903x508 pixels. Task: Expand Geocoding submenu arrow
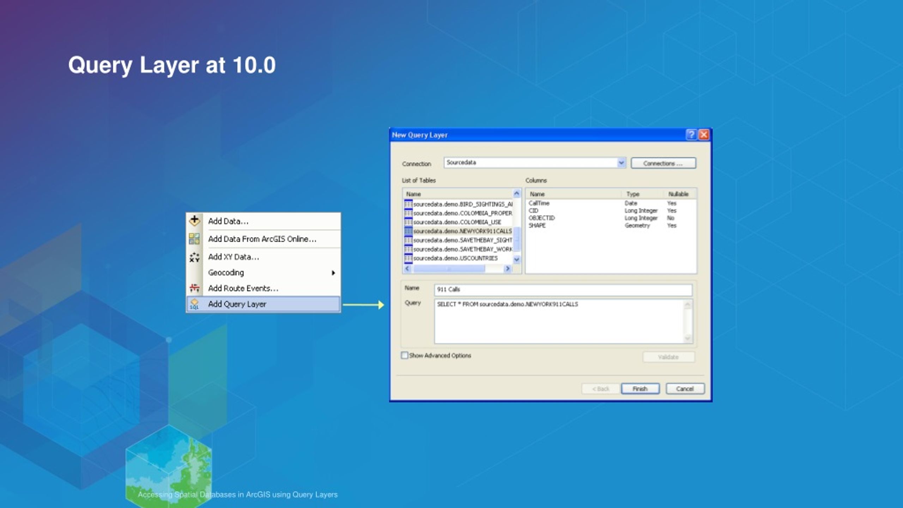pos(333,273)
